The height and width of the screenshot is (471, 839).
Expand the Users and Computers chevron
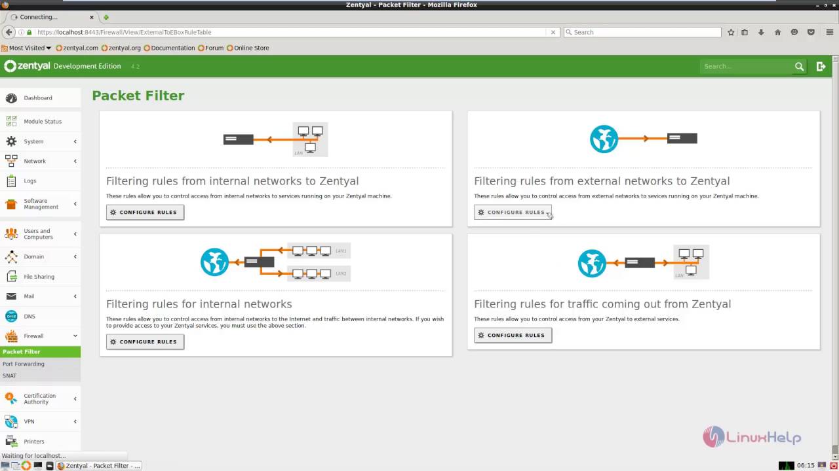coord(75,234)
